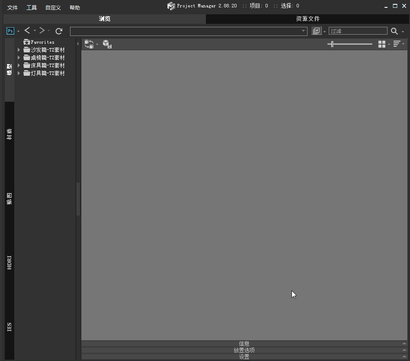Go back with the left arrow
Screen dimensions: 410x361
(27, 31)
